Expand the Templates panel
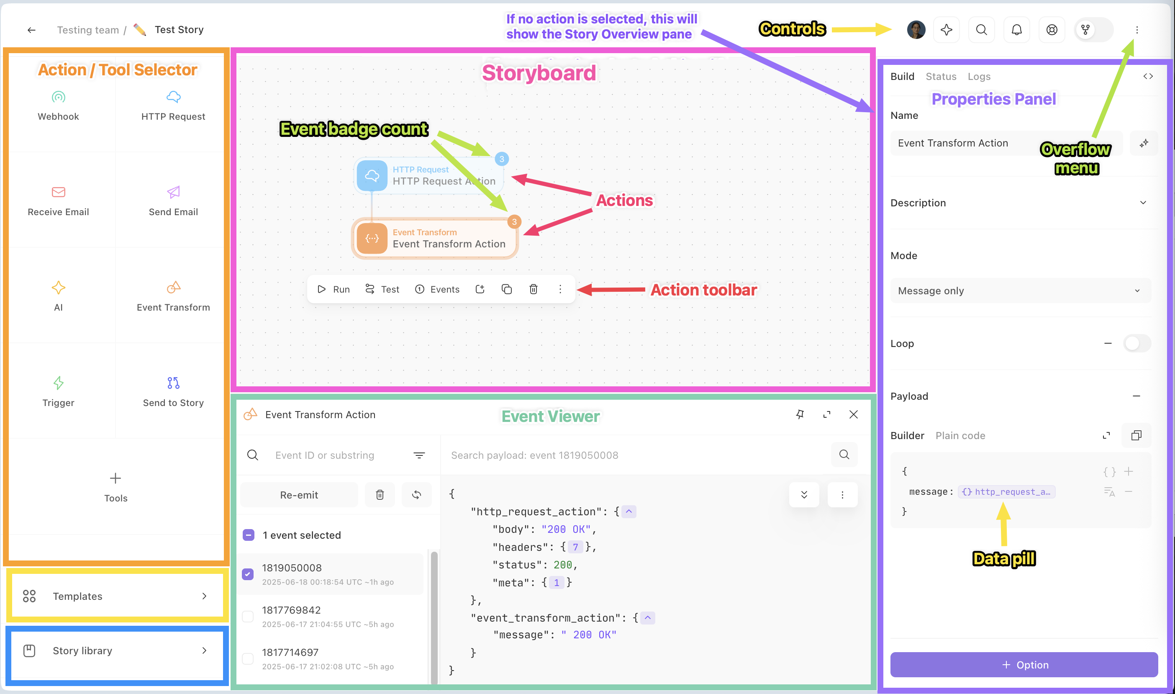 (116, 596)
